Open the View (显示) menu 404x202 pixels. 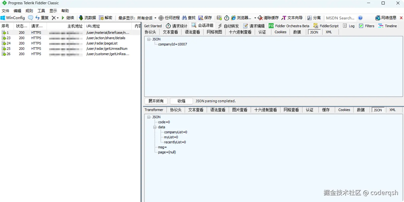pyautogui.click(x=53, y=11)
